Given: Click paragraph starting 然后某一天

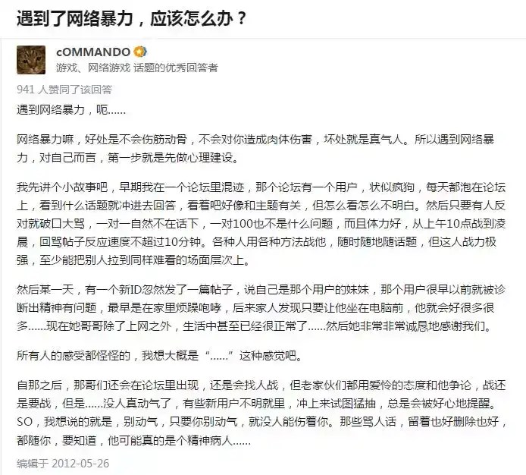Looking at the screenshot, I should 261,308.
